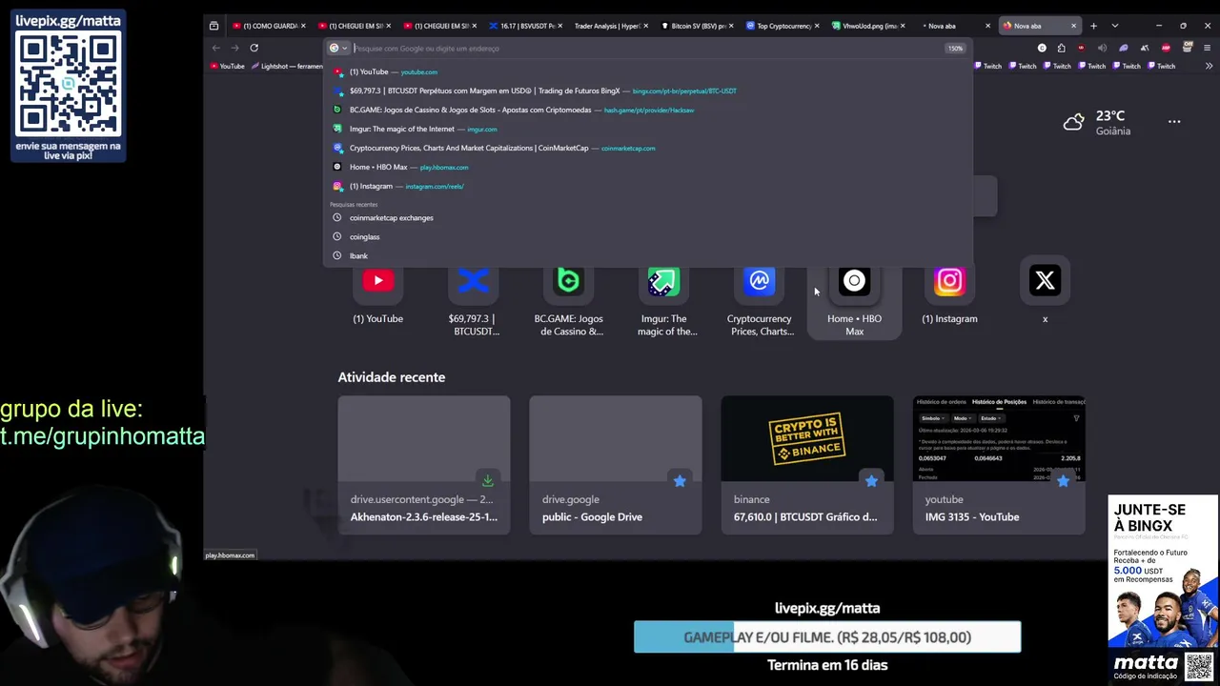Select the BC.GAME Jogos de Cassino suggestion
Screen dimensions: 1220x686
point(648,110)
